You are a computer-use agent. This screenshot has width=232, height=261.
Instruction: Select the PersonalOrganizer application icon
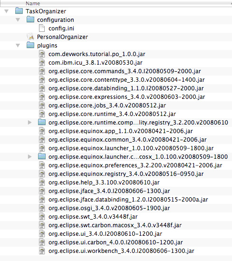(30, 37)
